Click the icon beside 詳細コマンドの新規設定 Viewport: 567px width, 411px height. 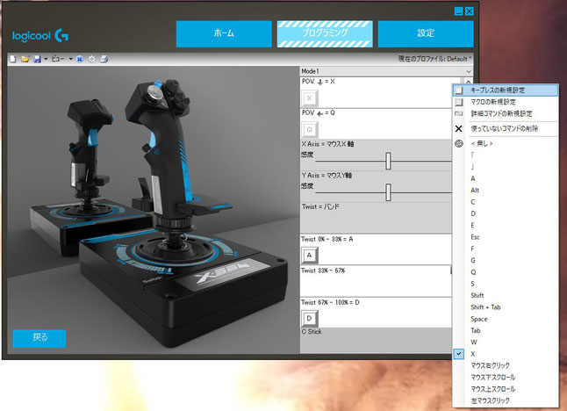(x=459, y=113)
